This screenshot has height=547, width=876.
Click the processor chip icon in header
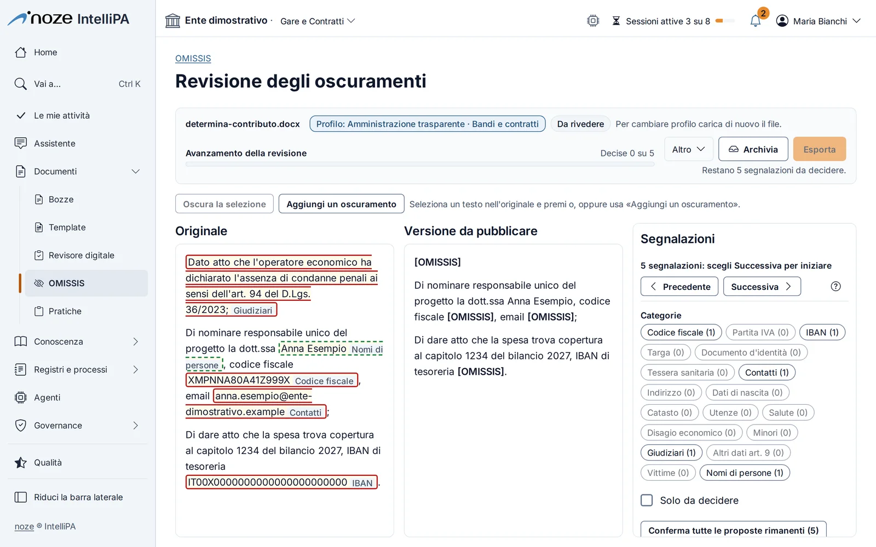(x=593, y=21)
